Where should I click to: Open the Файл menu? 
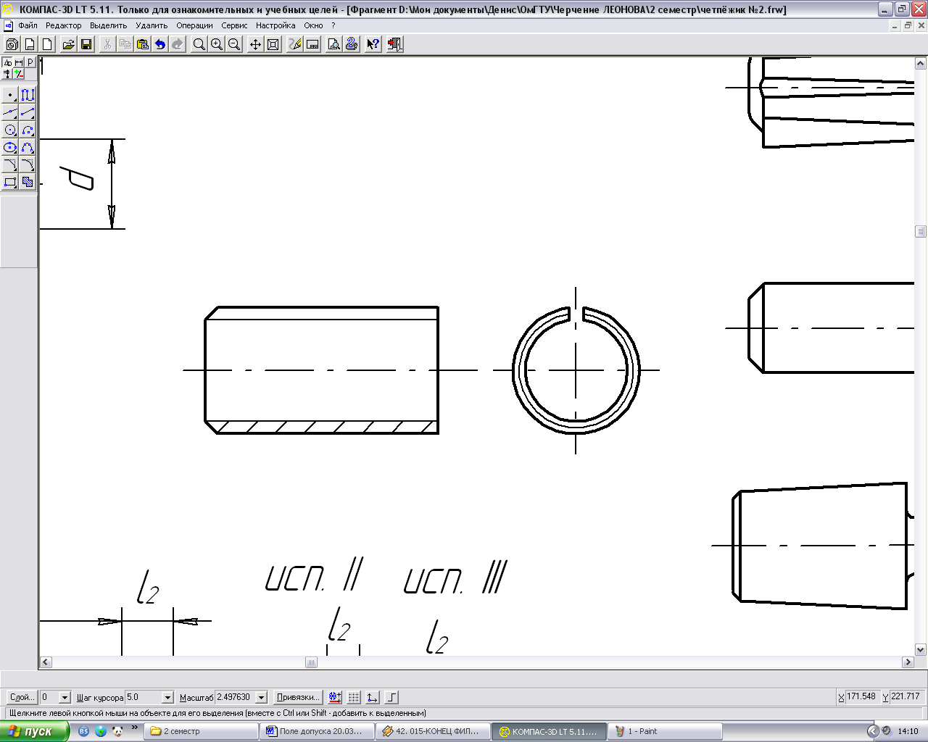[x=28, y=25]
